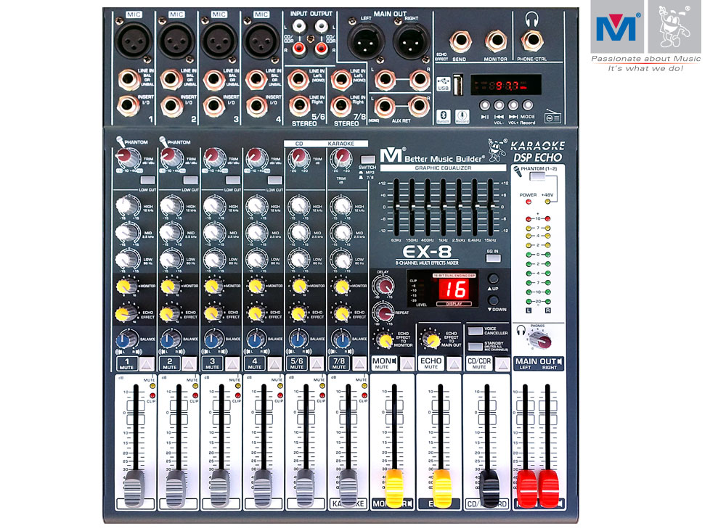
Task: Click the previous track VOL- button
Action: click(x=499, y=105)
